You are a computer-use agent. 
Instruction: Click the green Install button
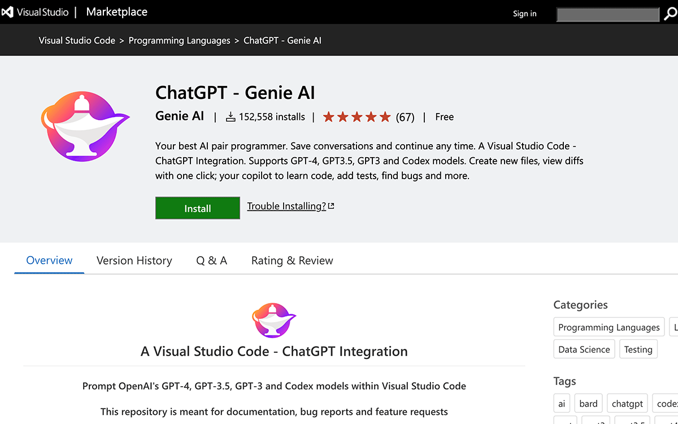click(x=197, y=207)
